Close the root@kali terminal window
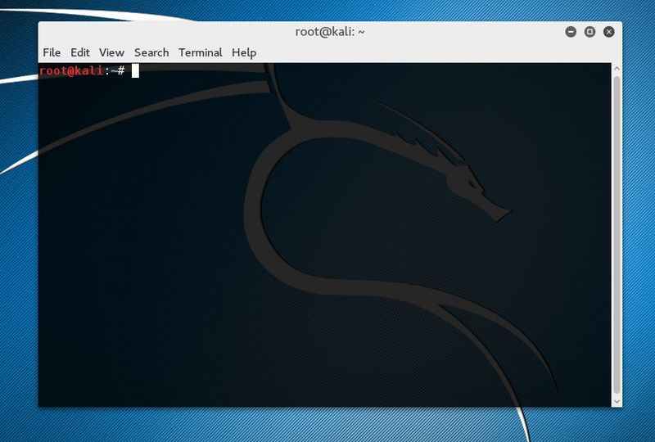 pos(609,32)
